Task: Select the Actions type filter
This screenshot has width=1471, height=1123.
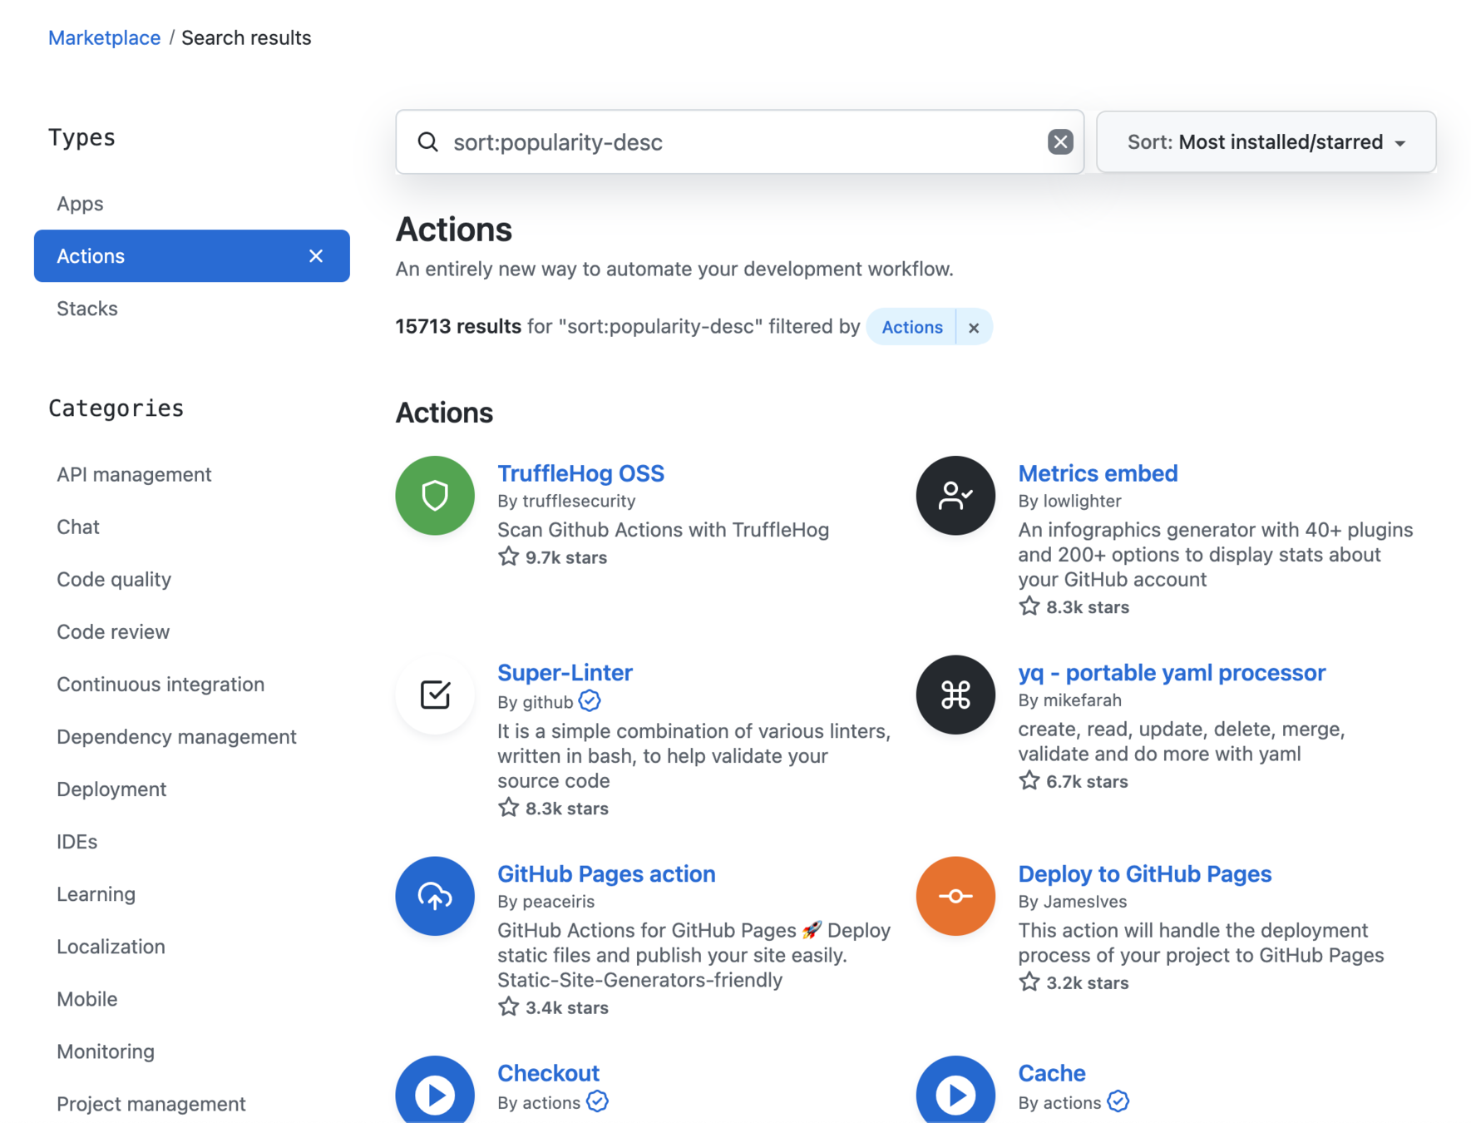Action: pos(191,256)
